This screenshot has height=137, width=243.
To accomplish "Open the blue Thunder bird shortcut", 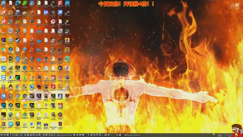I will coord(60,12).
